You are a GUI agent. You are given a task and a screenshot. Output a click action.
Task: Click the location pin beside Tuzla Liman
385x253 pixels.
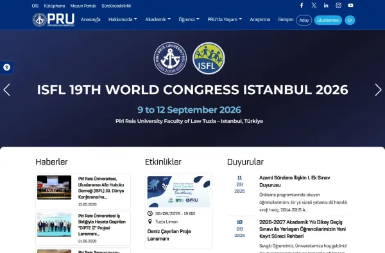150,222
